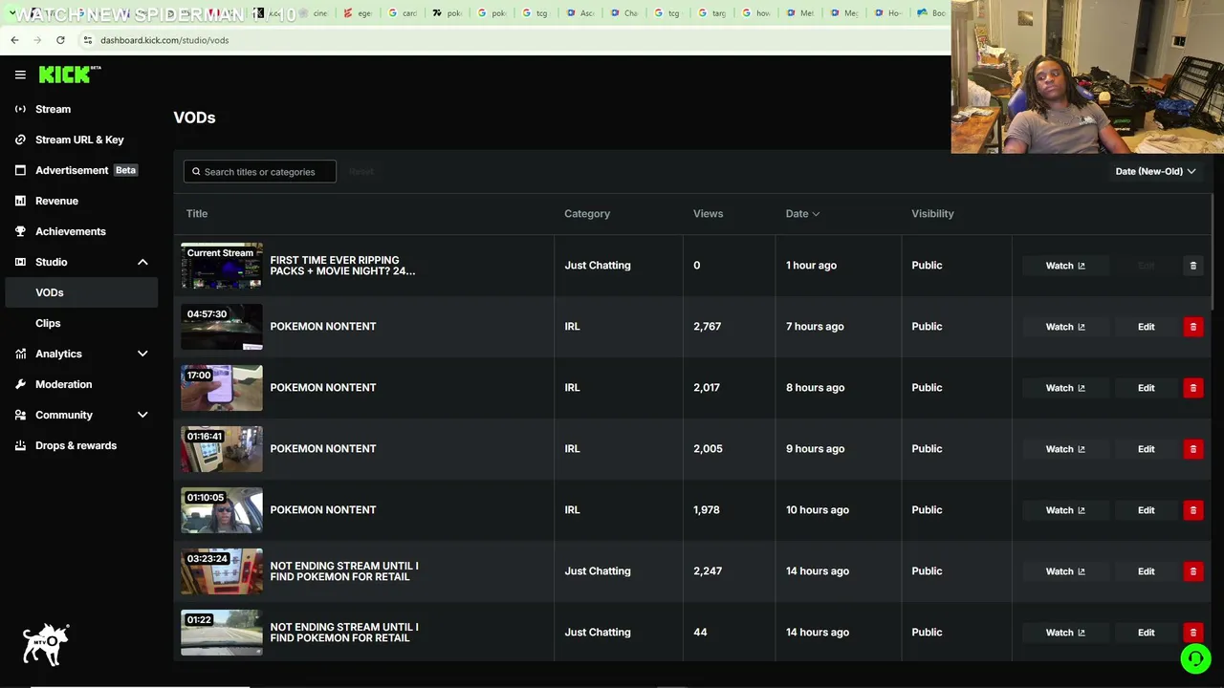Watch the VOD from 8 hours ago

tap(1065, 388)
